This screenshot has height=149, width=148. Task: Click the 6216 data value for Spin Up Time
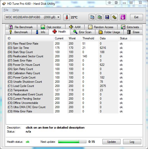tap(103, 48)
